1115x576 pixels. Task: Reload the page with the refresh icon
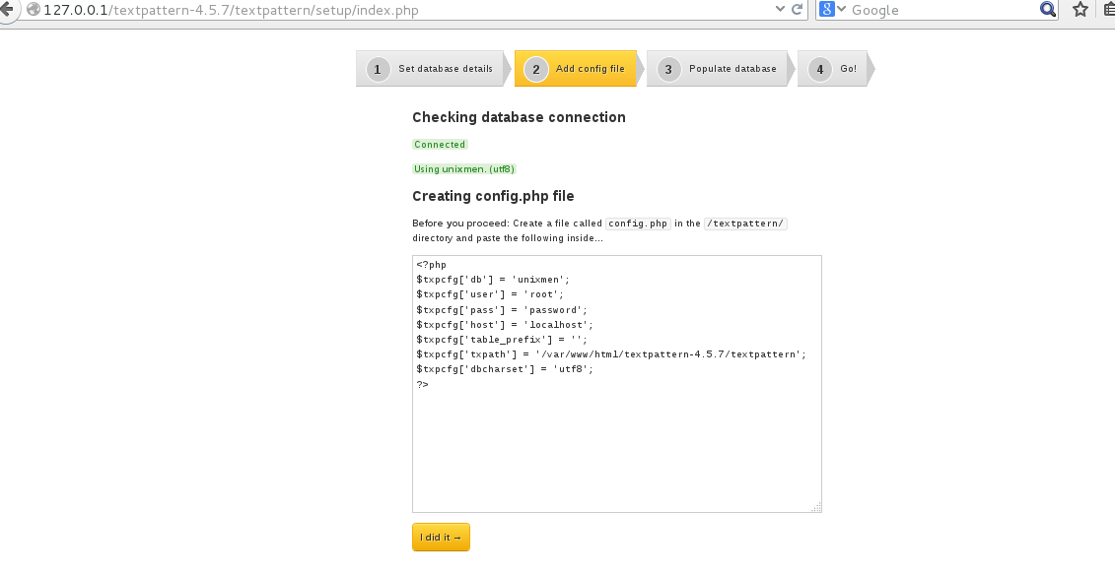click(798, 9)
